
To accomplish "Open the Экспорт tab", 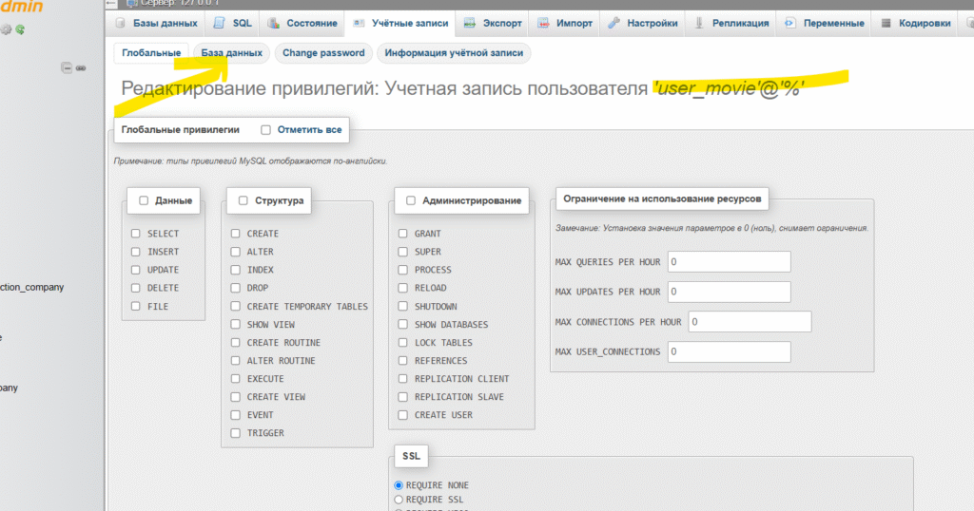I will point(493,23).
